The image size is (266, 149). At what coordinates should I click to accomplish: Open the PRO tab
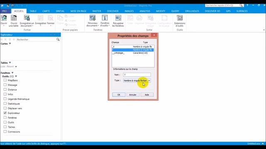(5, 11)
